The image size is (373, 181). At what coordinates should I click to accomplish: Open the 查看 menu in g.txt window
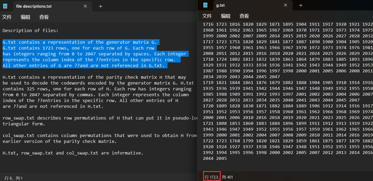pos(244,16)
